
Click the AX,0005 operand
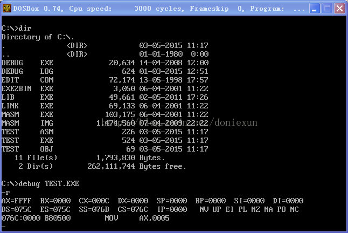155,218
